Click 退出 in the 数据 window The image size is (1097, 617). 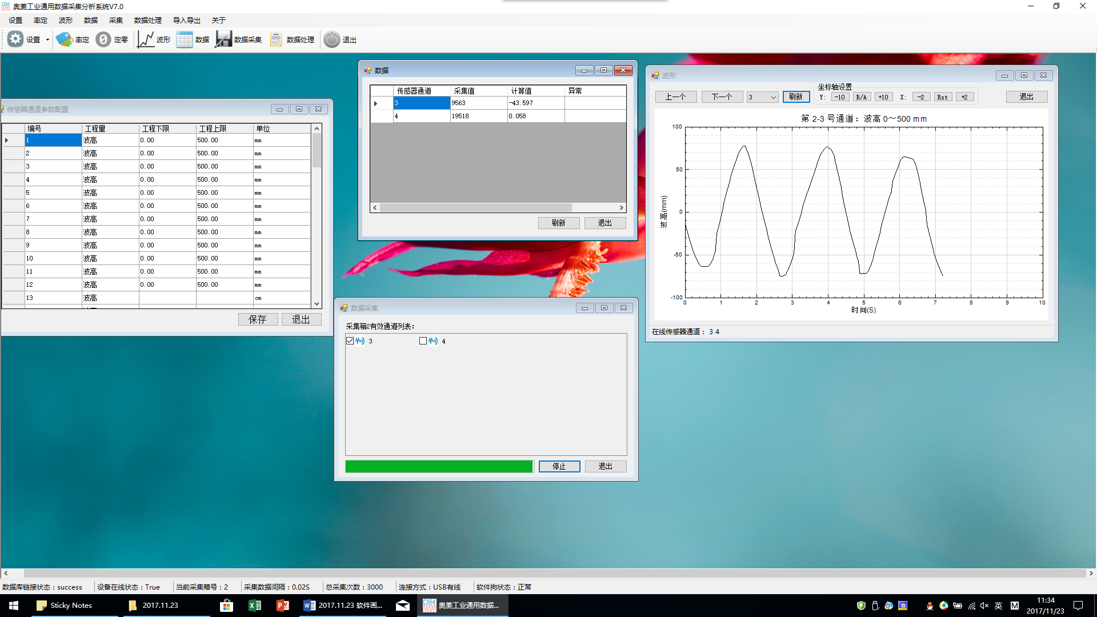pos(605,223)
